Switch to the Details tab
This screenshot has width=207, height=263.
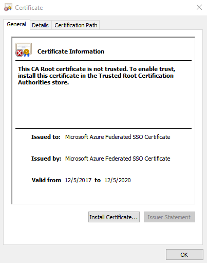pos(40,25)
